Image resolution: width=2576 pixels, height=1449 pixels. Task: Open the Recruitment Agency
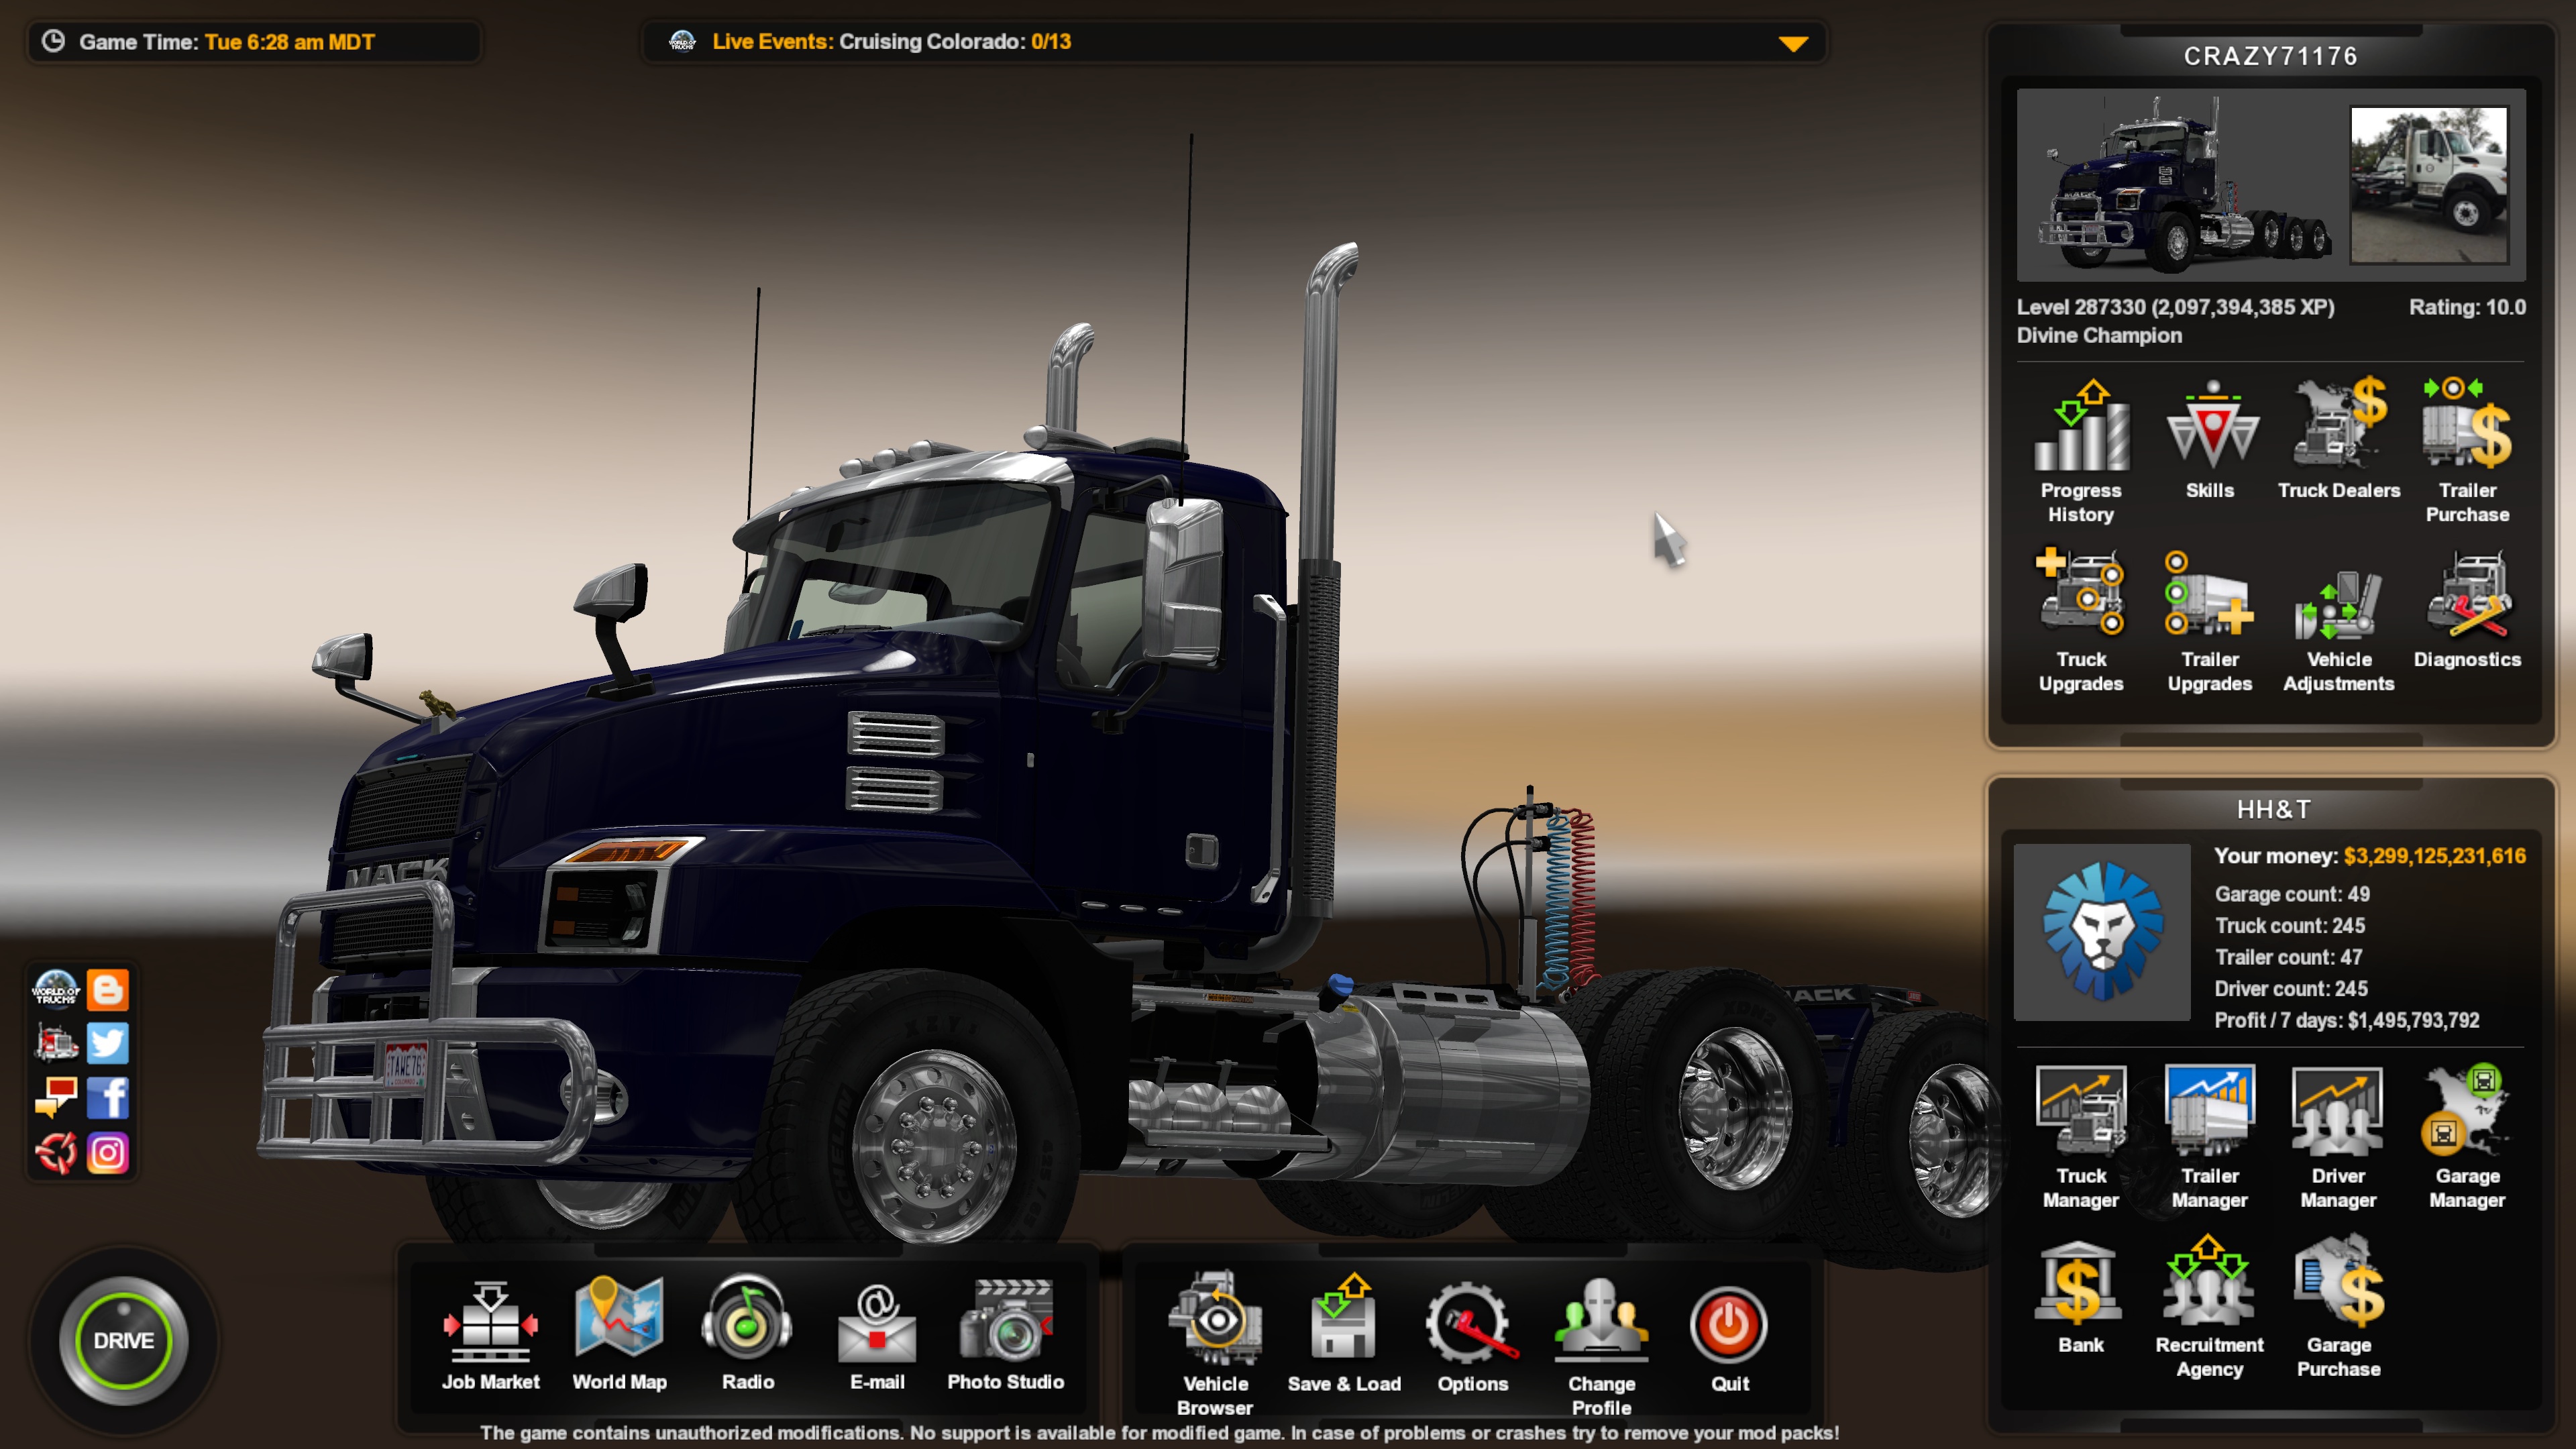(2210, 1307)
